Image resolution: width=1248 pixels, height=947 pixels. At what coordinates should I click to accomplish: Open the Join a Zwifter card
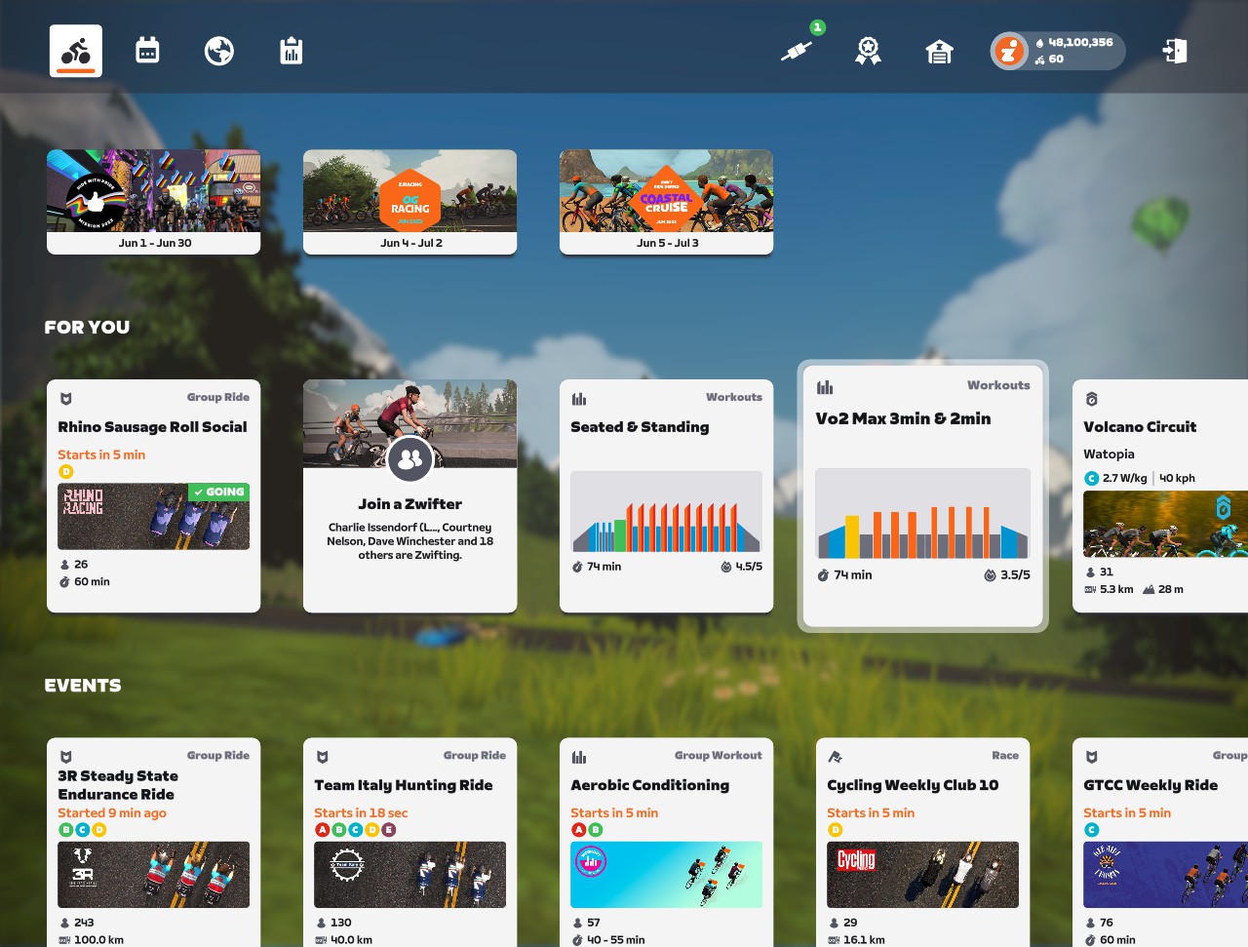pos(409,495)
